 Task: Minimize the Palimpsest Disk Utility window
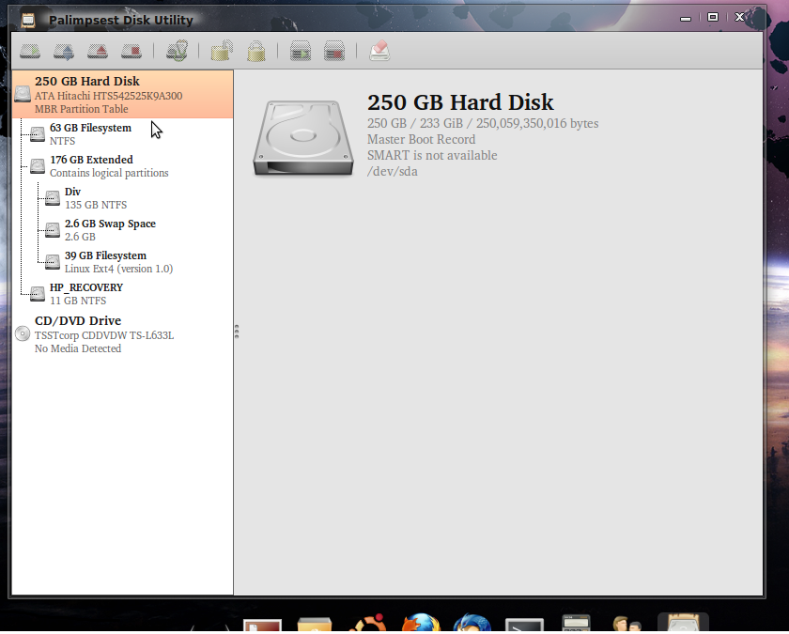point(686,19)
